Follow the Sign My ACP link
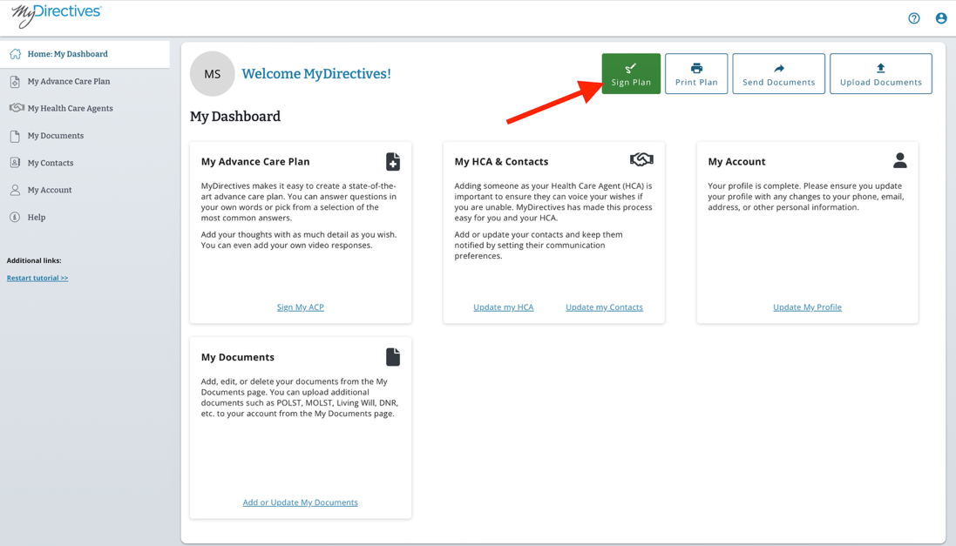The width and height of the screenshot is (956, 546). coord(301,307)
